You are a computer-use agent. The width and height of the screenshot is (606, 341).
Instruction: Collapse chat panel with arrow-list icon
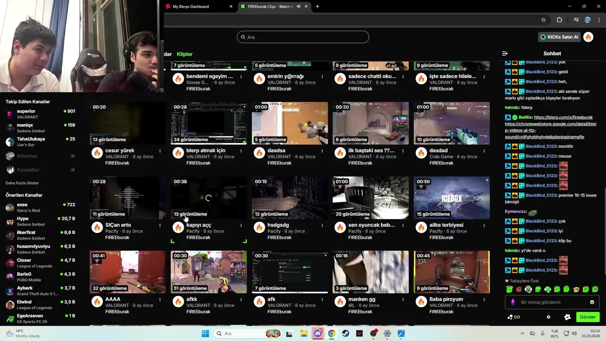(x=505, y=54)
